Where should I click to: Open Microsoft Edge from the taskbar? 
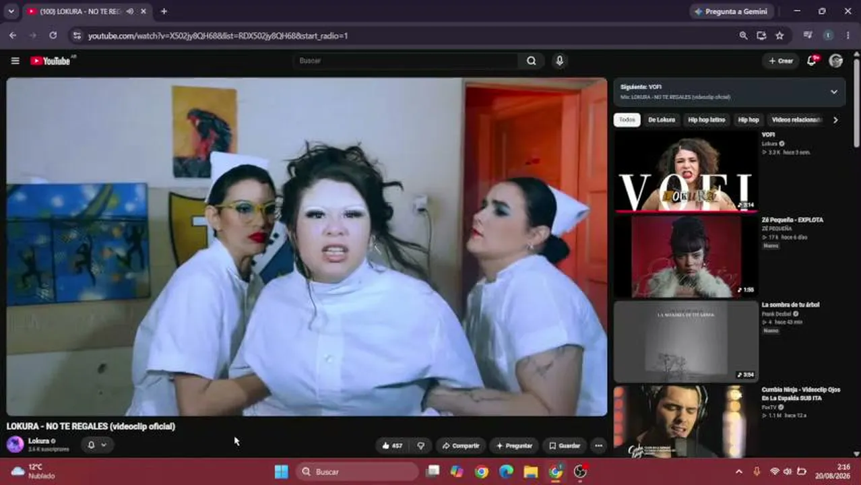pyautogui.click(x=506, y=472)
